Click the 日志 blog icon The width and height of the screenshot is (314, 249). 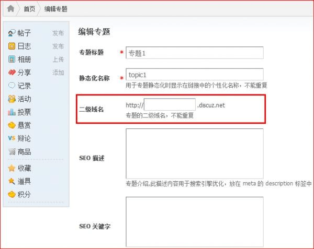pyautogui.click(x=12, y=46)
